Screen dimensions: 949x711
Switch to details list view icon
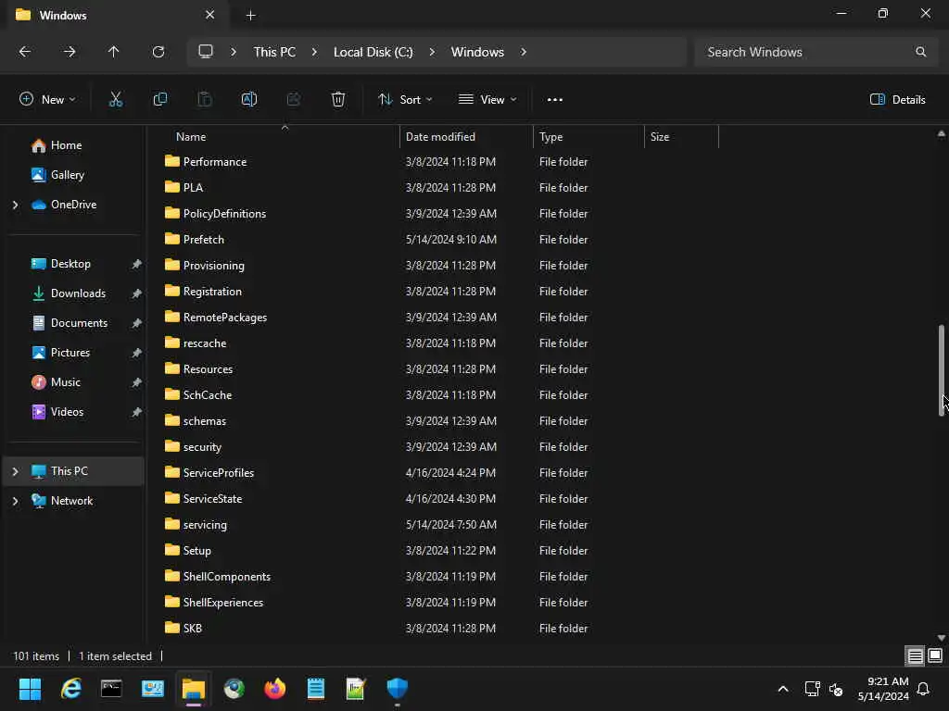[915, 656]
